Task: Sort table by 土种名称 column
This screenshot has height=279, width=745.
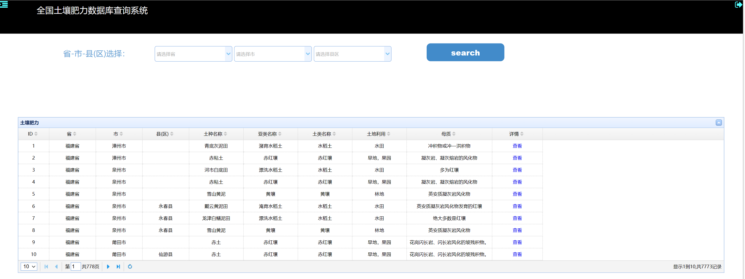Action: coord(216,134)
